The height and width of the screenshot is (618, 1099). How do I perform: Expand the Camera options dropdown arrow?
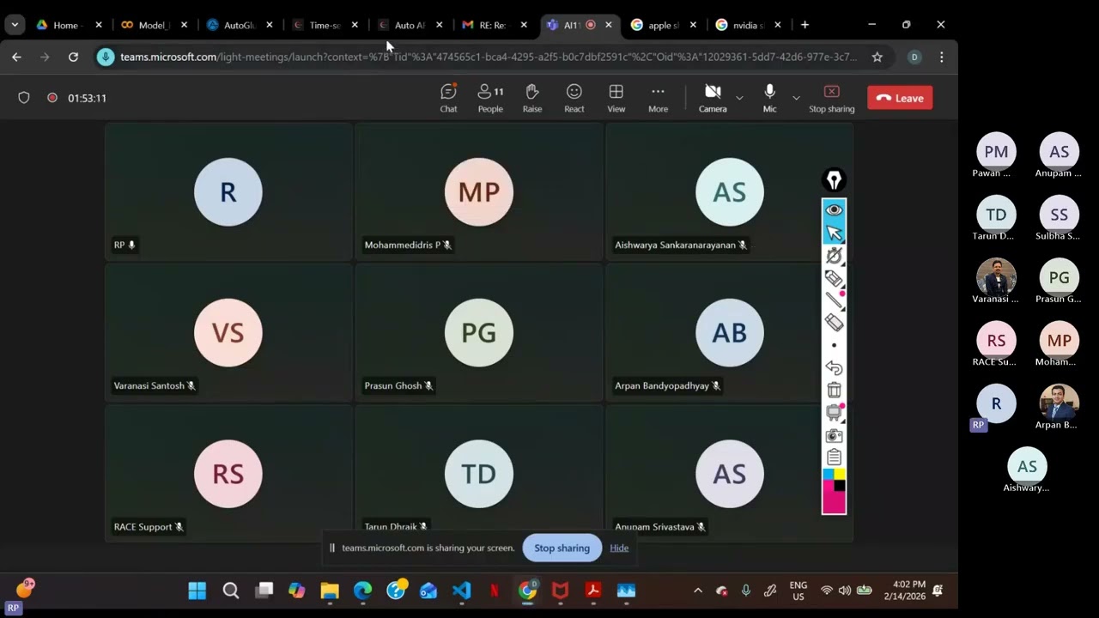point(739,98)
